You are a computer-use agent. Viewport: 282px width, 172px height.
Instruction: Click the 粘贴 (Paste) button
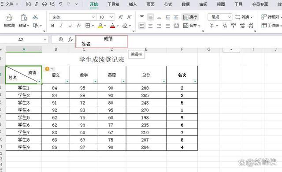24,21
